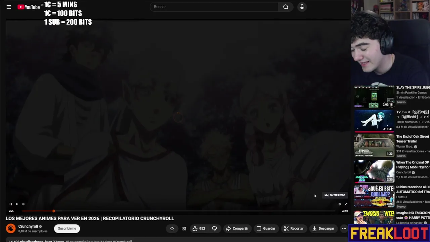Open the Mob Psycho video thumbnail
The width and height of the screenshot is (430, 242).
(374, 171)
